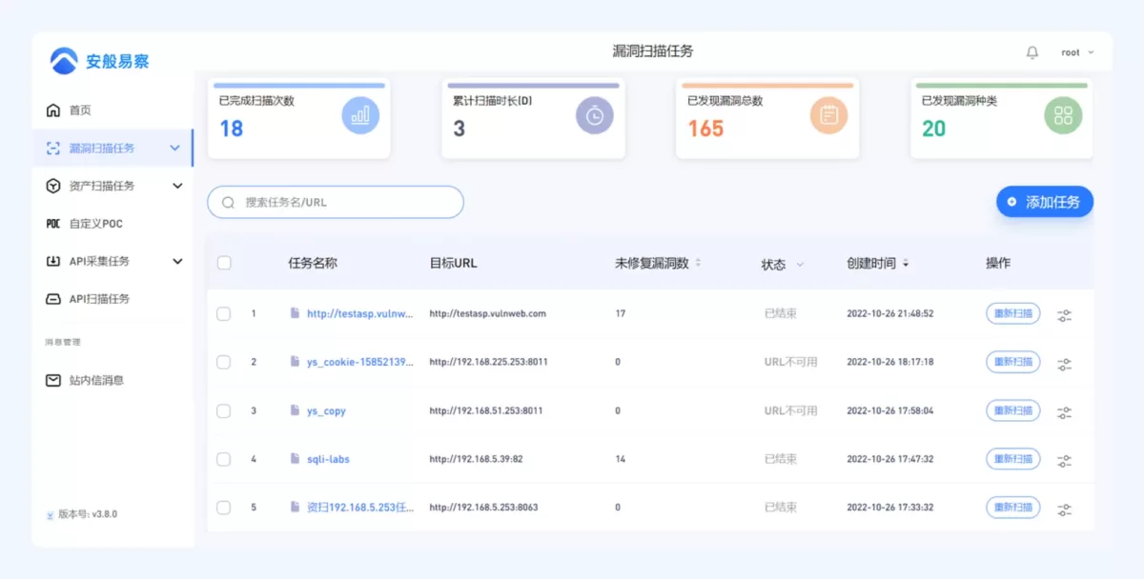Click 重新扫描 for ys_cookie task
Screen dimensions: 1144x579
pyautogui.click(x=1012, y=362)
